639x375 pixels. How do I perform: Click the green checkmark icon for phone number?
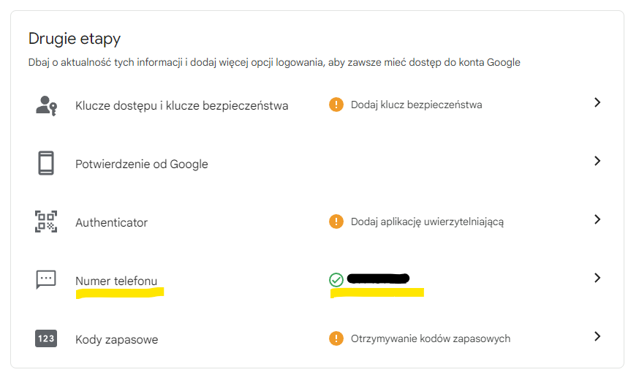click(x=336, y=279)
